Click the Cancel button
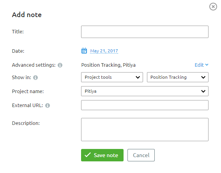The height and width of the screenshot is (173, 221). pyautogui.click(x=141, y=155)
